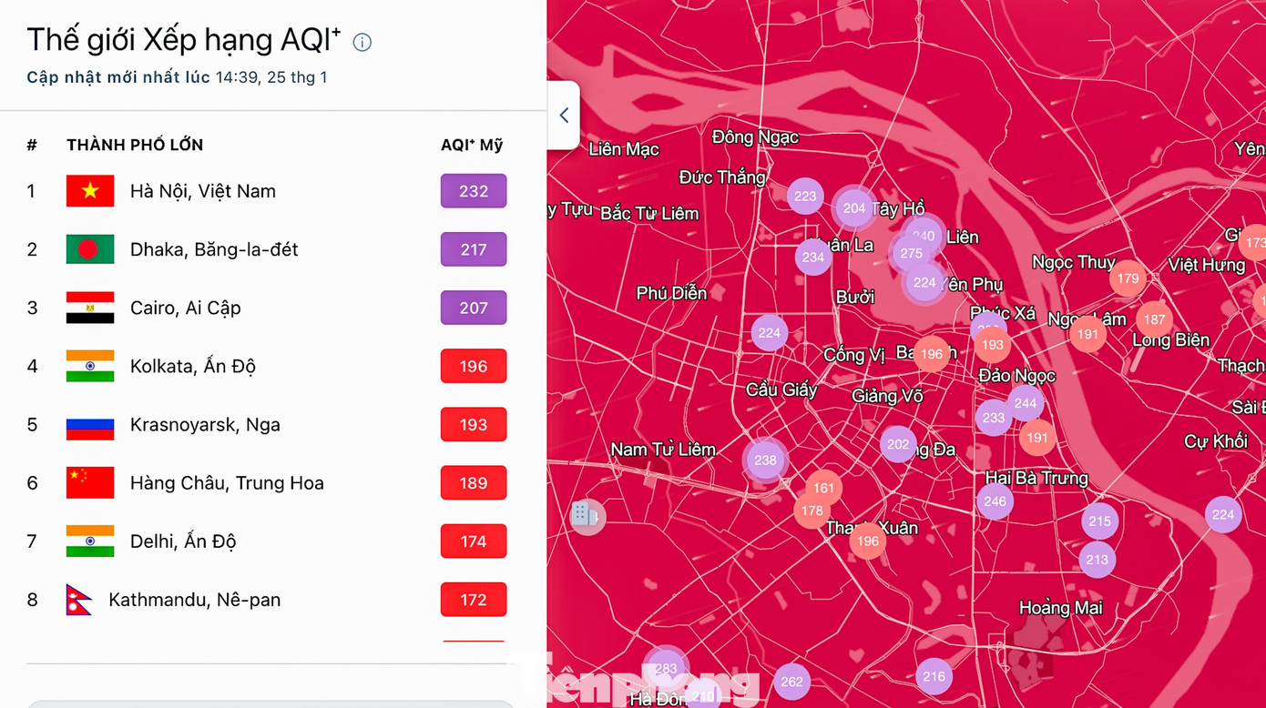Viewport: 1266px width, 708px height.
Task: Click the red 174 AQI badge
Action: 473,541
